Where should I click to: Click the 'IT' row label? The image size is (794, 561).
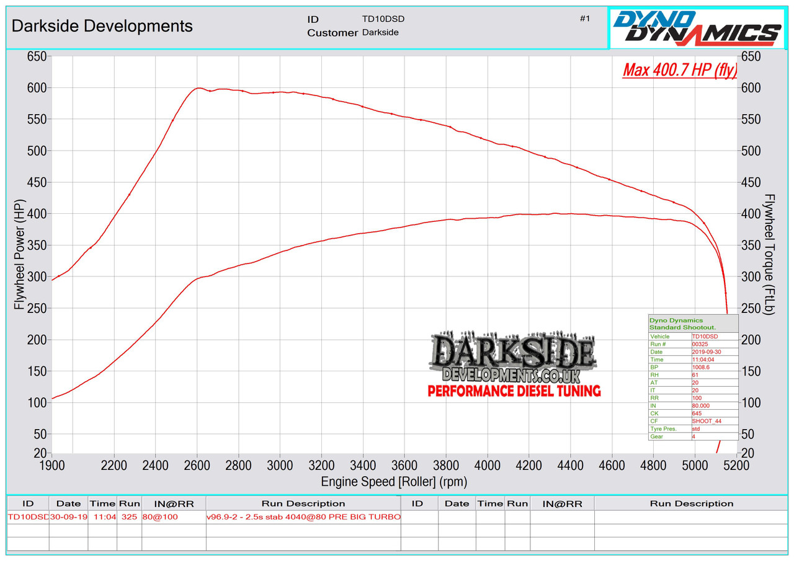[x=653, y=390]
